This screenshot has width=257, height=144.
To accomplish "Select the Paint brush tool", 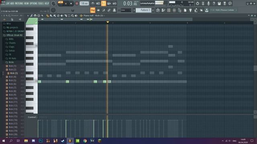I will click(x=51, y=16).
